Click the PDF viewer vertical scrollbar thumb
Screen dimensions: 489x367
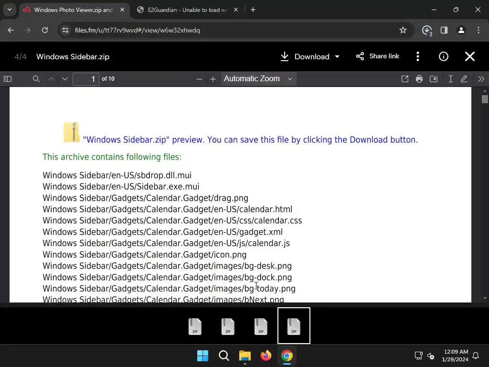[485, 99]
